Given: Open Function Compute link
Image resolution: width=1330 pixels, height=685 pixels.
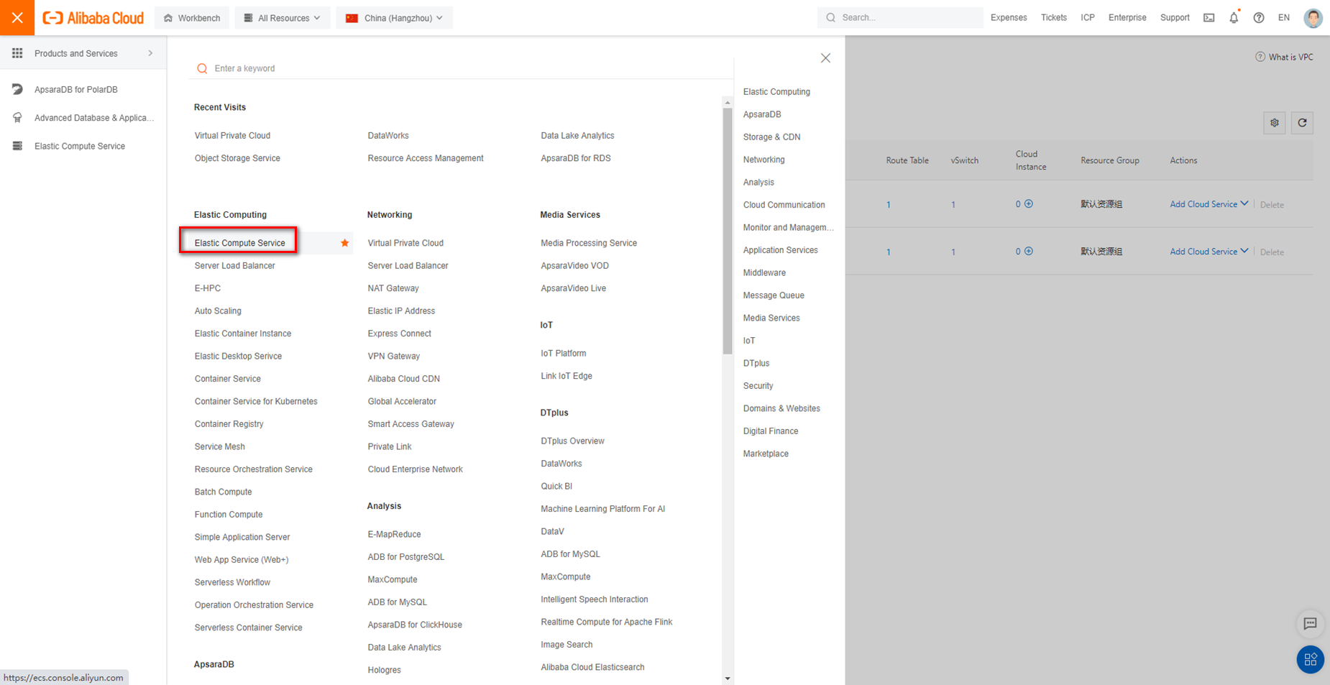Looking at the screenshot, I should click(229, 515).
